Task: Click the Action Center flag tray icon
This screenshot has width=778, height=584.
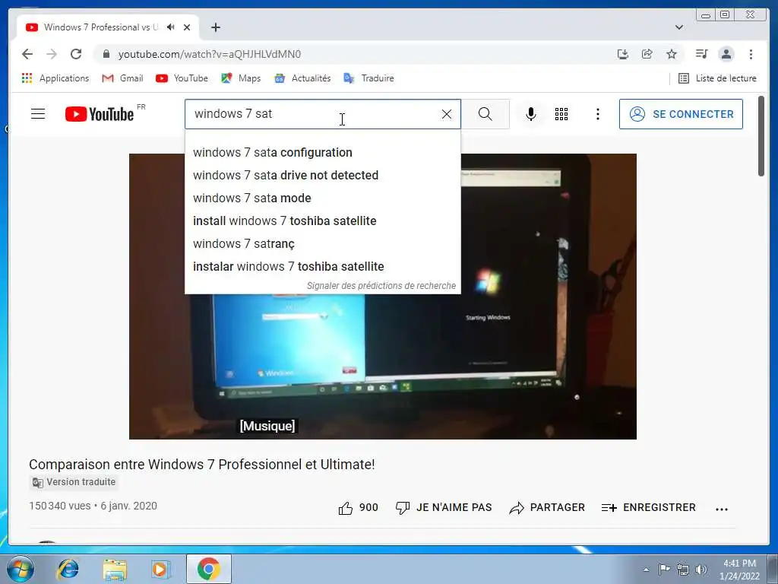Action: pyautogui.click(x=664, y=570)
